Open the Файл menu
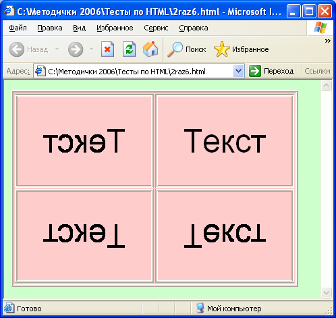The image size is (336, 318). pos(18,28)
